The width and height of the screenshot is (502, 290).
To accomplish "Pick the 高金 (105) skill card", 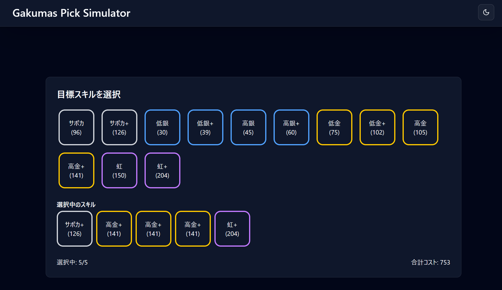I will click(x=420, y=127).
